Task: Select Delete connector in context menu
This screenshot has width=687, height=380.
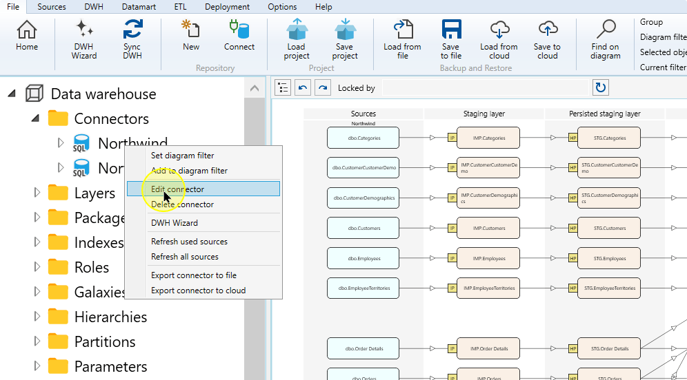Action: tap(203, 204)
